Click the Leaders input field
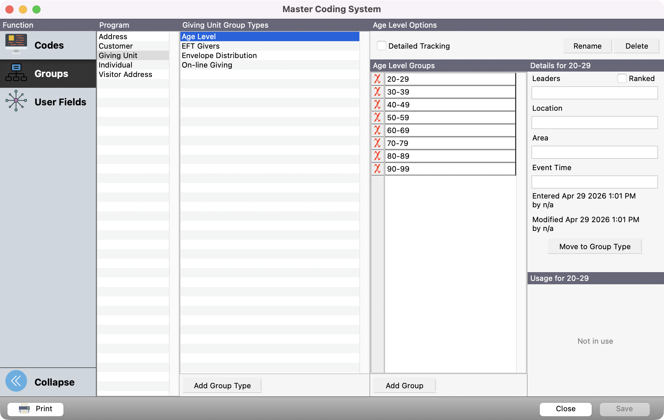 pyautogui.click(x=594, y=93)
